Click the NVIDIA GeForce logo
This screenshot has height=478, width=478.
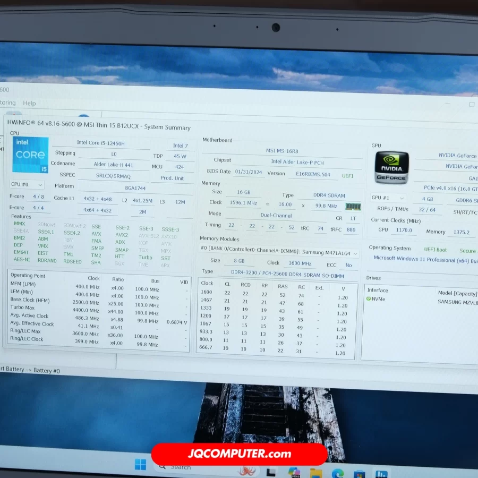pyautogui.click(x=391, y=167)
